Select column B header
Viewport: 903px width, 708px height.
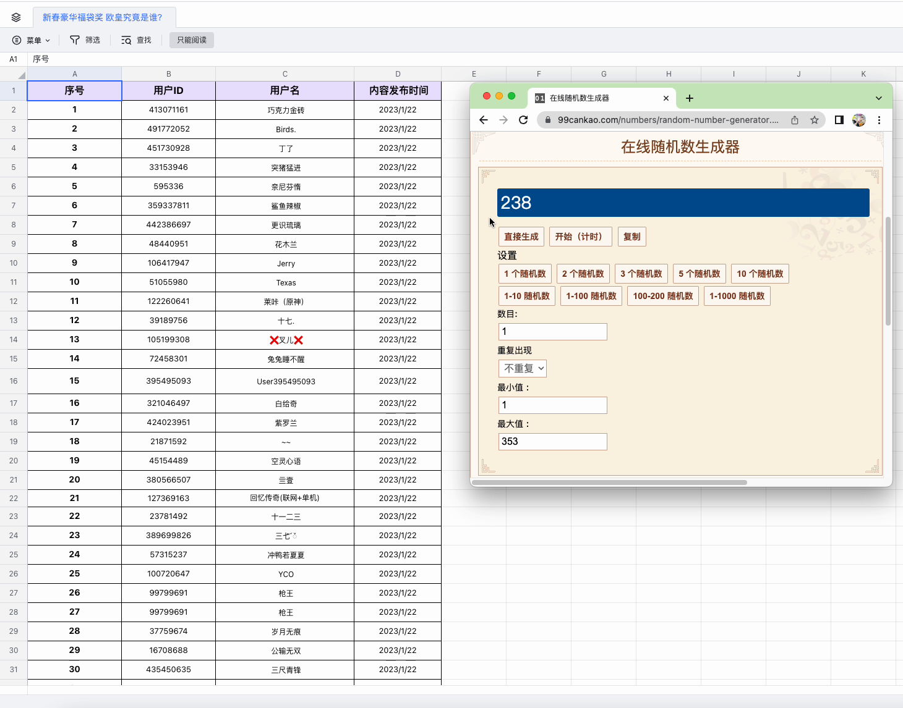point(169,74)
